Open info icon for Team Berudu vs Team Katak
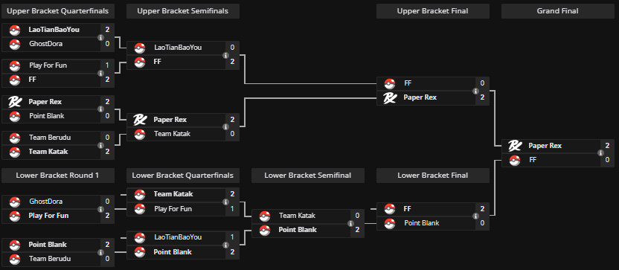 100,145
